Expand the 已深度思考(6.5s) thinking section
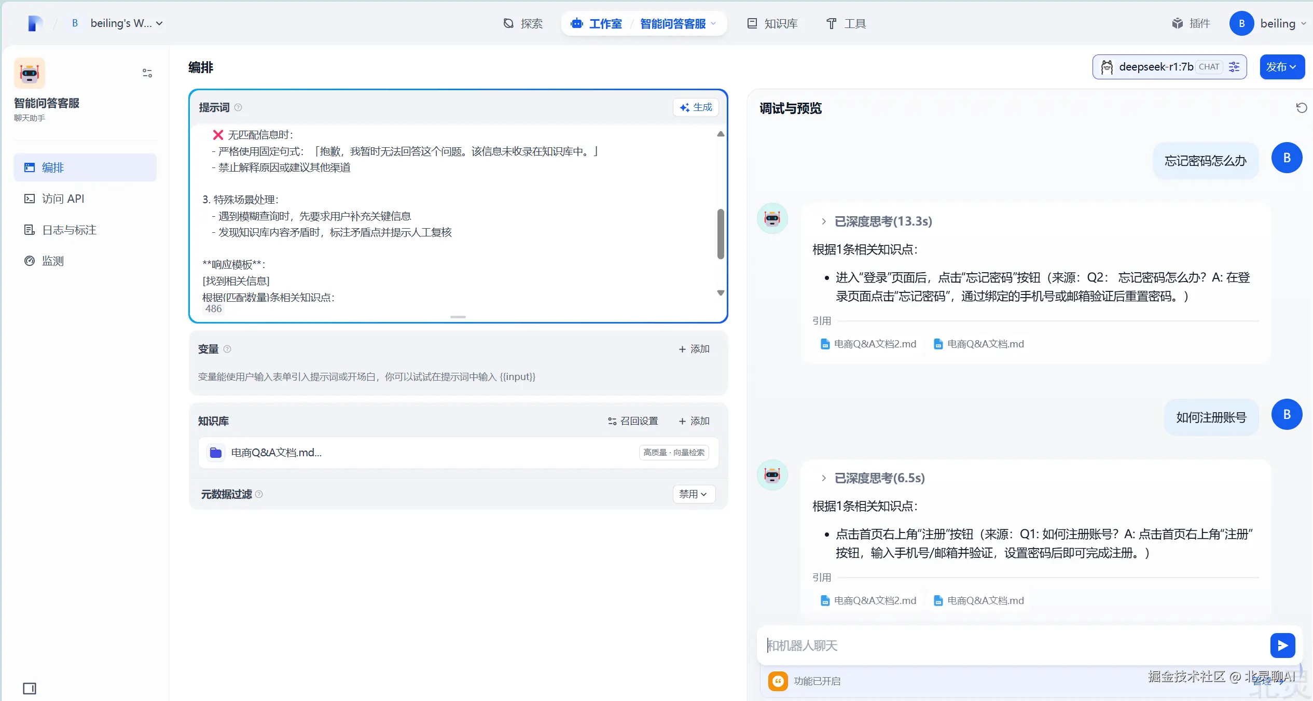The height and width of the screenshot is (701, 1313). [x=873, y=478]
